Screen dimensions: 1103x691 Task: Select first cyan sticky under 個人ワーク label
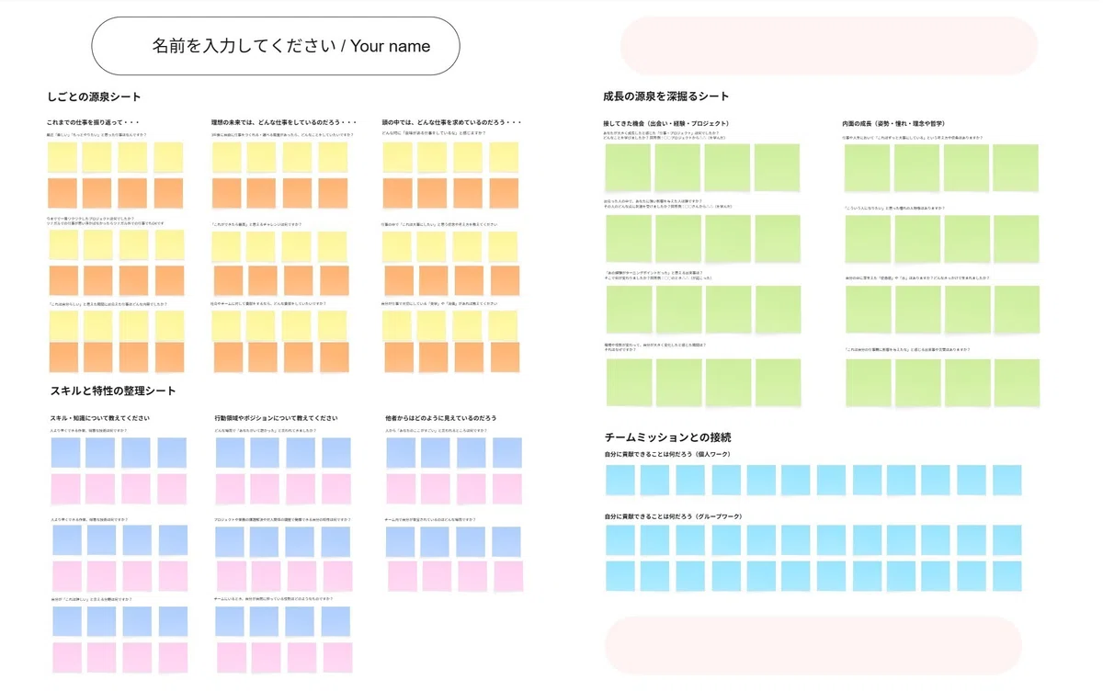click(620, 480)
